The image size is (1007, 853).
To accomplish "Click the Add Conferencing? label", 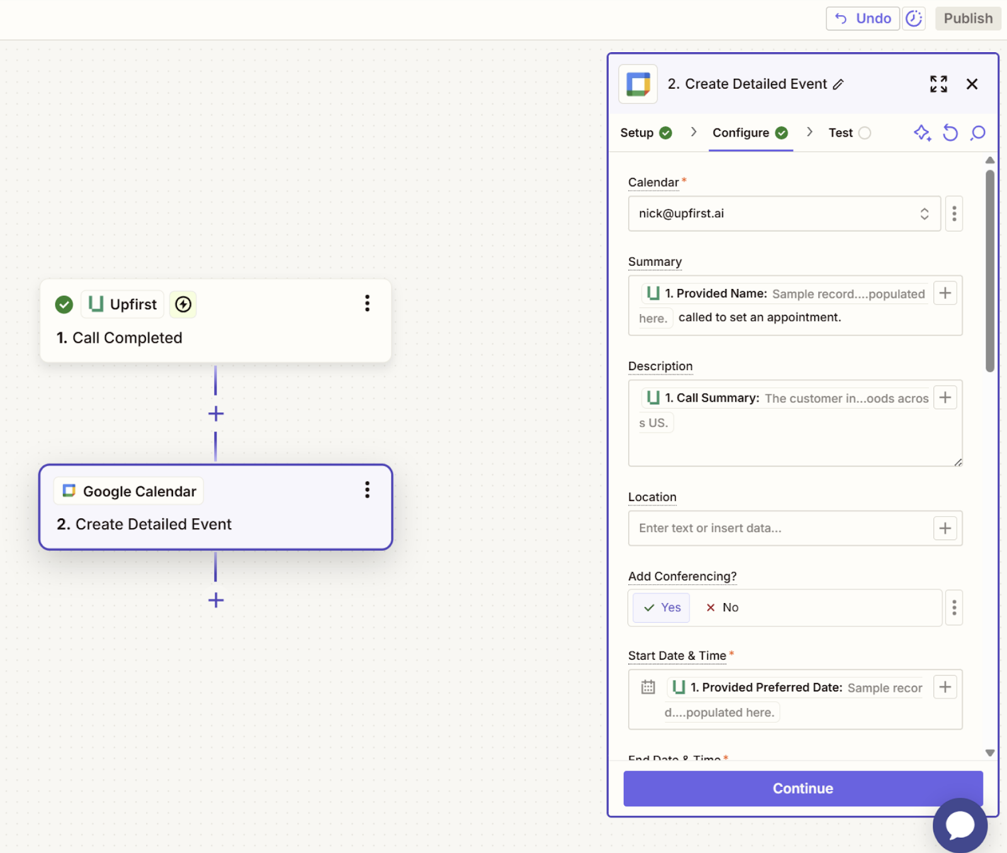I will pyautogui.click(x=682, y=577).
